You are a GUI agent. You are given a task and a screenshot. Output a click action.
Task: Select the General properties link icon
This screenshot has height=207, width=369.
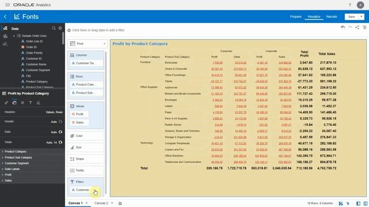[6, 103]
